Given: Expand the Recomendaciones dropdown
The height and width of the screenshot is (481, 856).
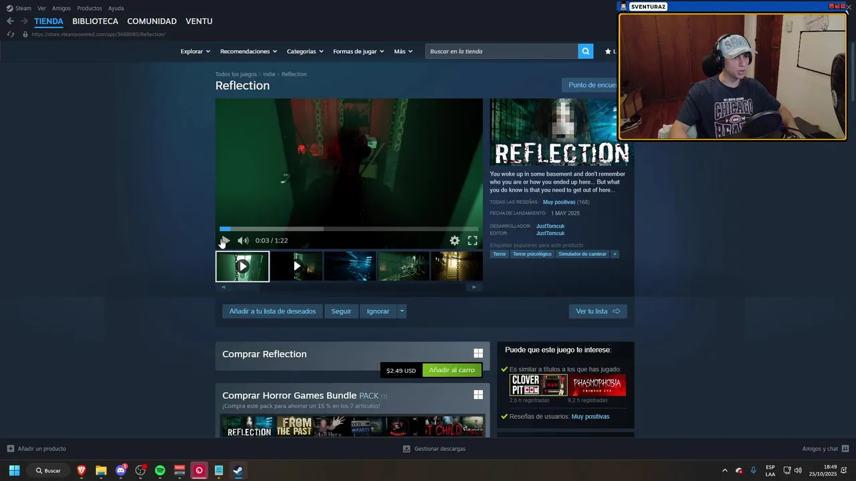Looking at the screenshot, I should tap(249, 51).
